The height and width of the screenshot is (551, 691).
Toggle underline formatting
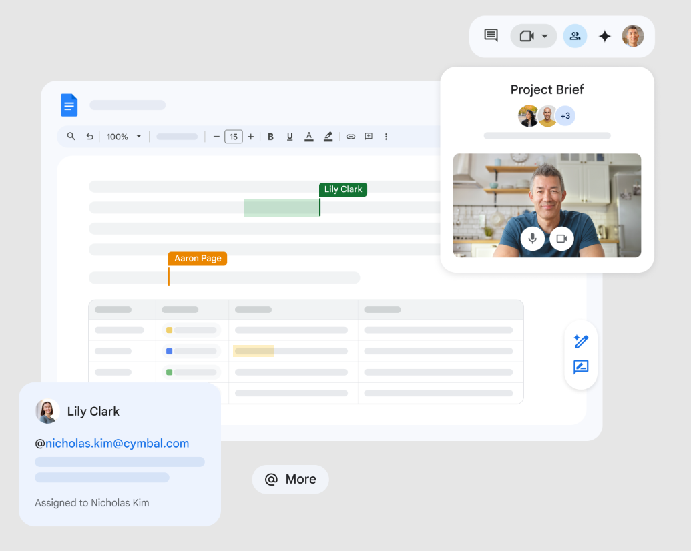pyautogui.click(x=290, y=137)
